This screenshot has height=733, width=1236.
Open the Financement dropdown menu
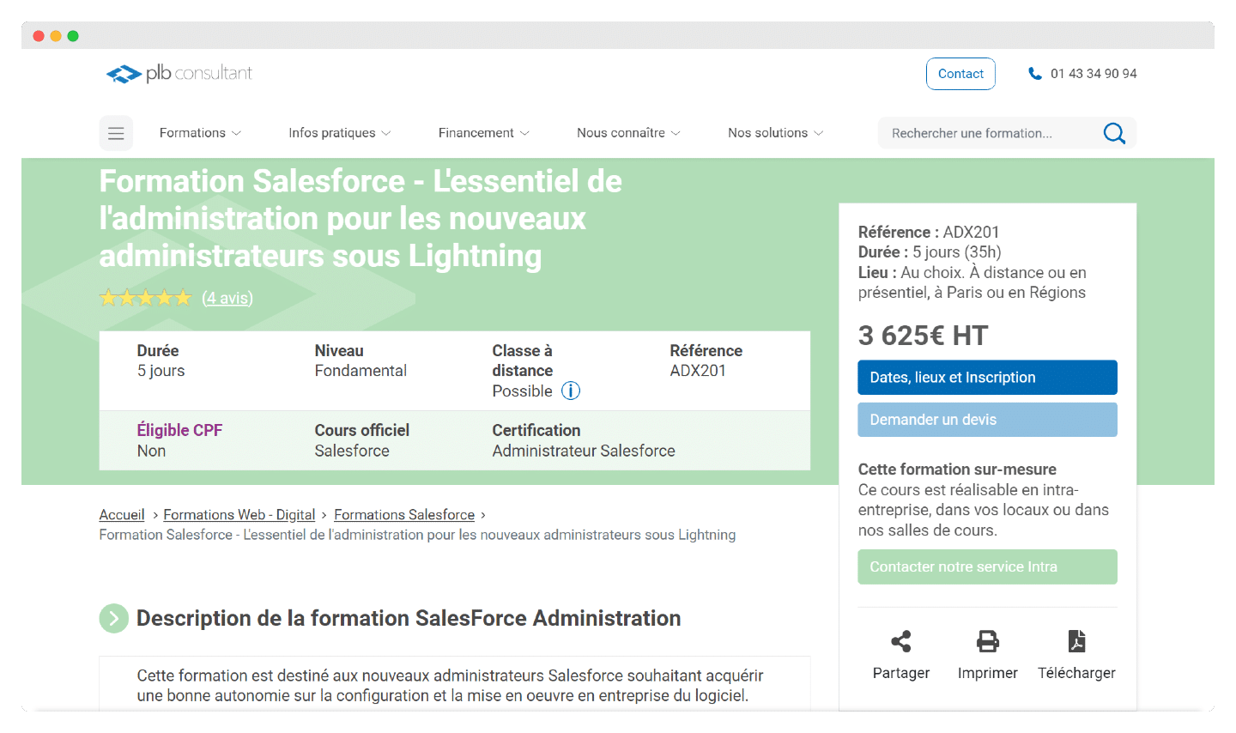(x=484, y=133)
